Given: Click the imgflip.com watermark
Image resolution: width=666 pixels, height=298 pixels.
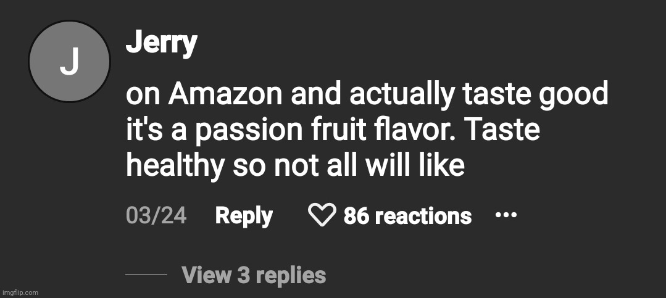Looking at the screenshot, I should [20, 292].
